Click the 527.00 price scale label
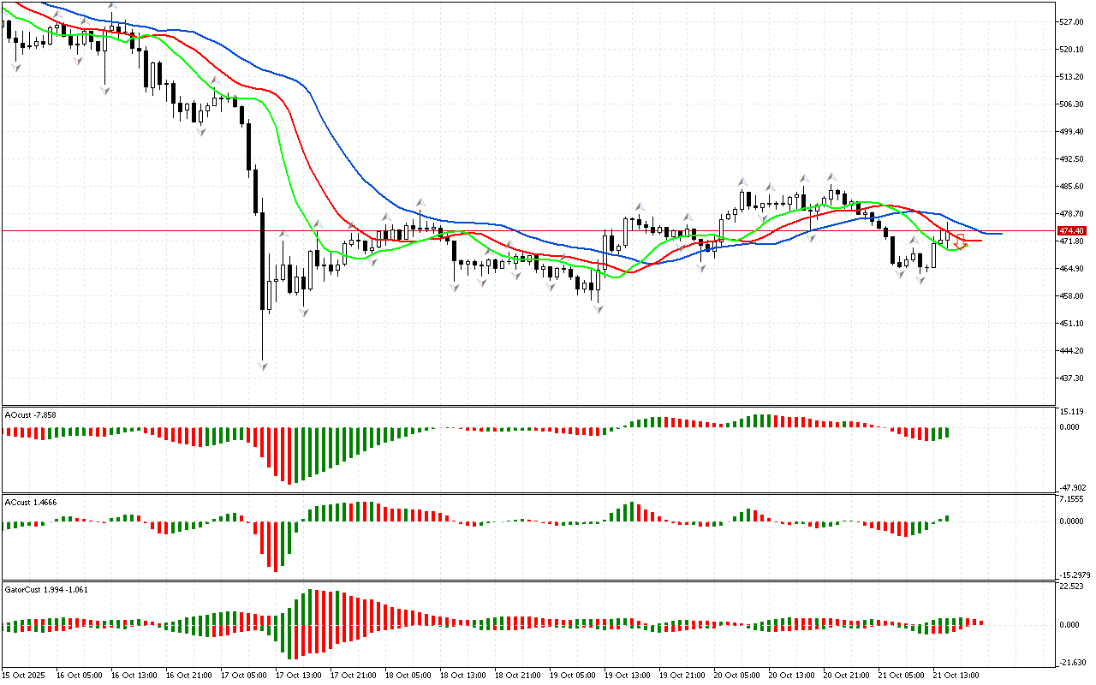The image size is (1096, 685). pyautogui.click(x=1072, y=22)
